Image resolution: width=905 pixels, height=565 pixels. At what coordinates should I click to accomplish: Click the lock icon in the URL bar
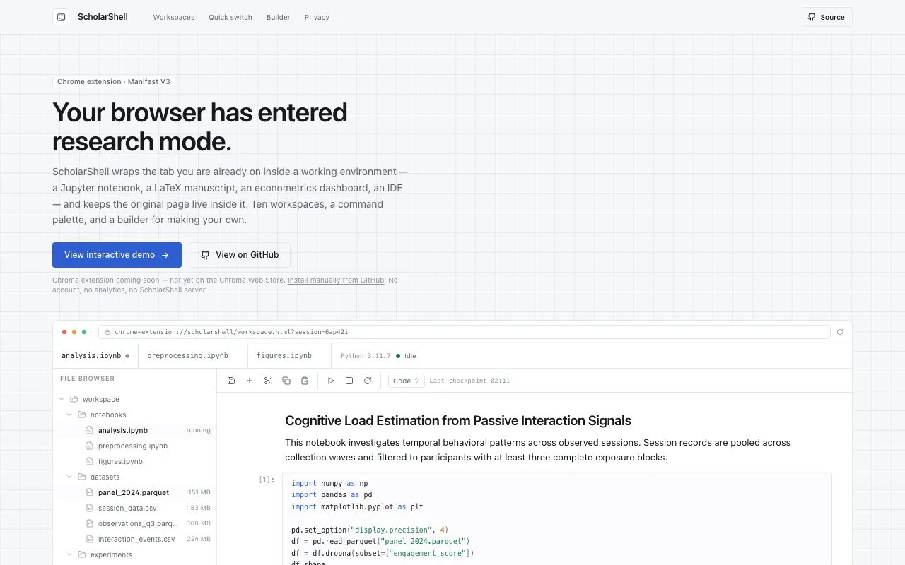[107, 332]
